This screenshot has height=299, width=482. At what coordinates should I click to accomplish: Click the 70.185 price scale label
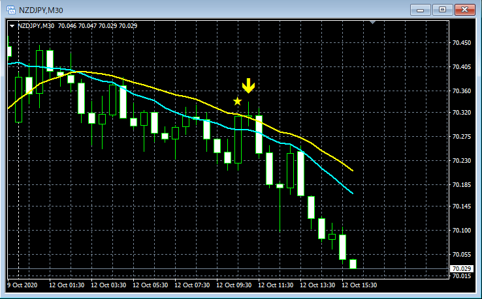pyautogui.click(x=462, y=184)
